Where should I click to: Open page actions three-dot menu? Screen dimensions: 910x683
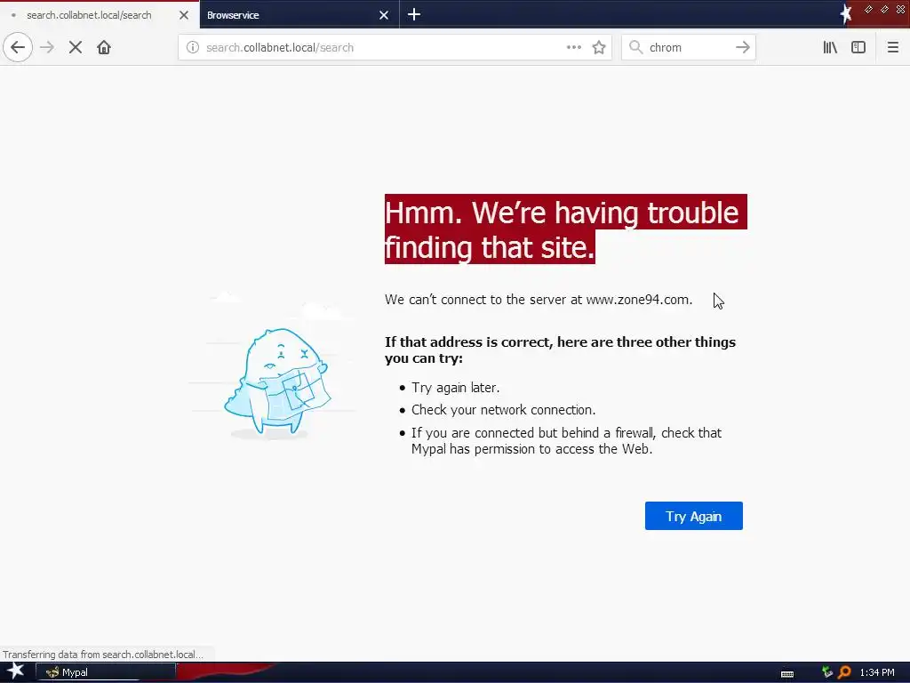[x=574, y=47]
